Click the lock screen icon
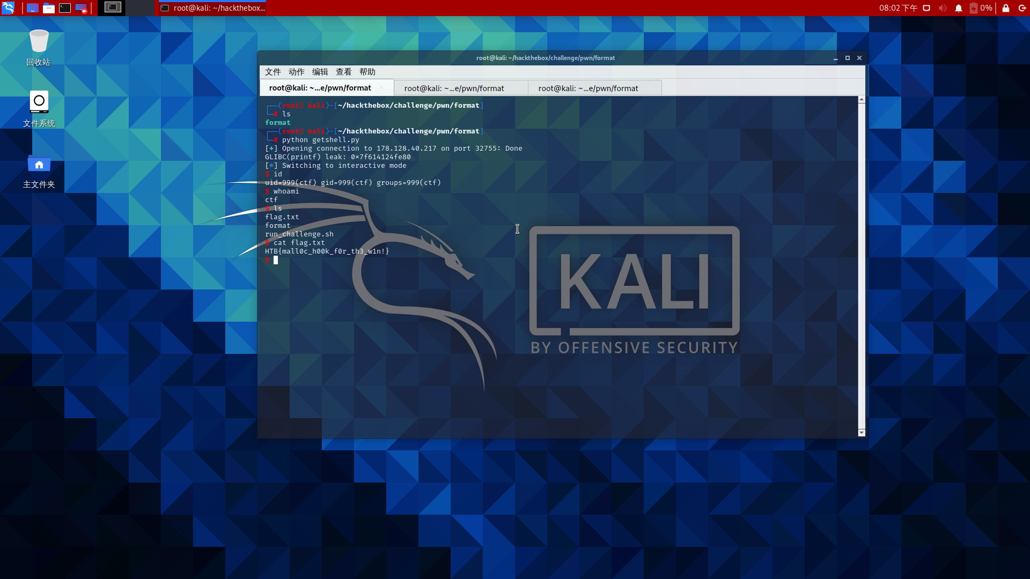Viewport: 1030px width, 579px height. click(1006, 8)
